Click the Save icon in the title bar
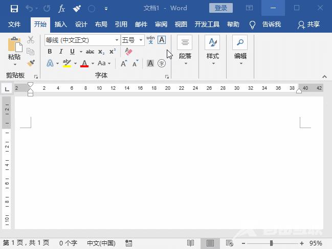 point(14,9)
